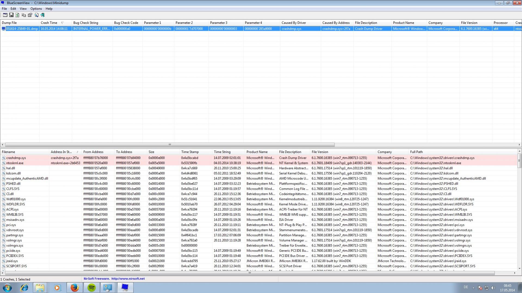Sort by Bug Check Code column header
Screen dimensions: 522x293
[x=128, y=23]
